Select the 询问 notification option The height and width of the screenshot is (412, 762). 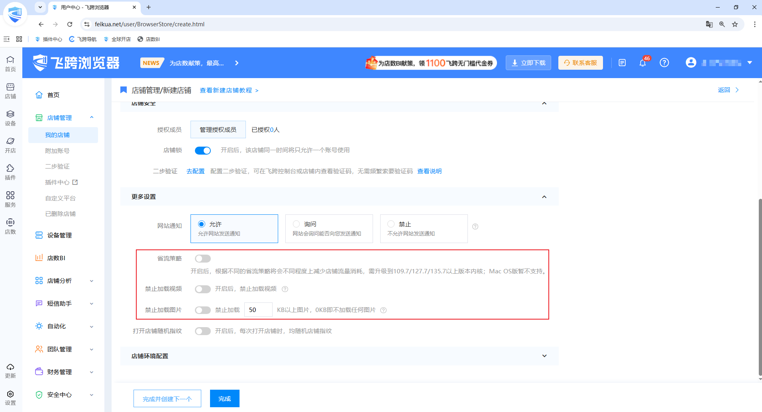(x=329, y=229)
